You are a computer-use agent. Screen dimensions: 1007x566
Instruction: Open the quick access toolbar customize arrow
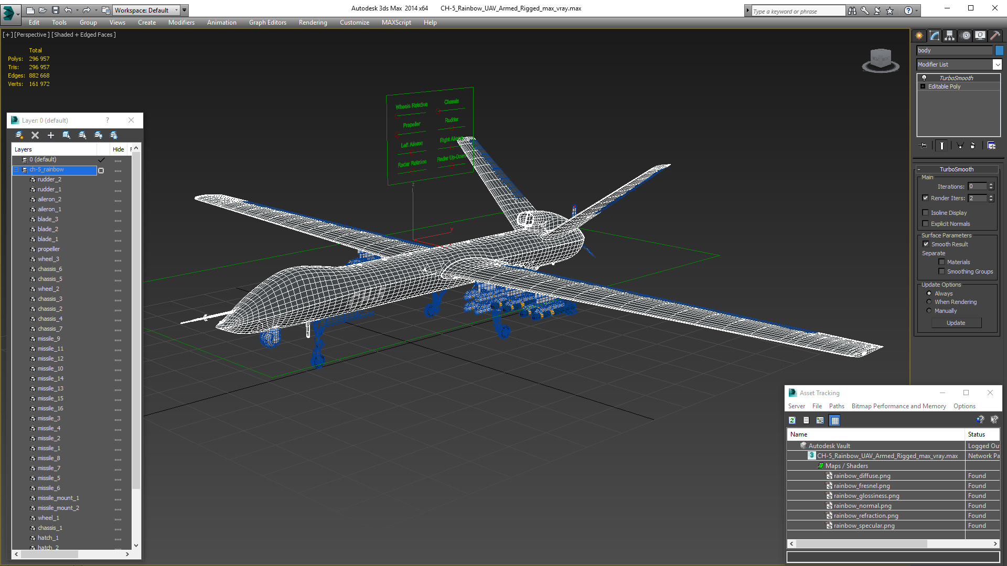[185, 10]
